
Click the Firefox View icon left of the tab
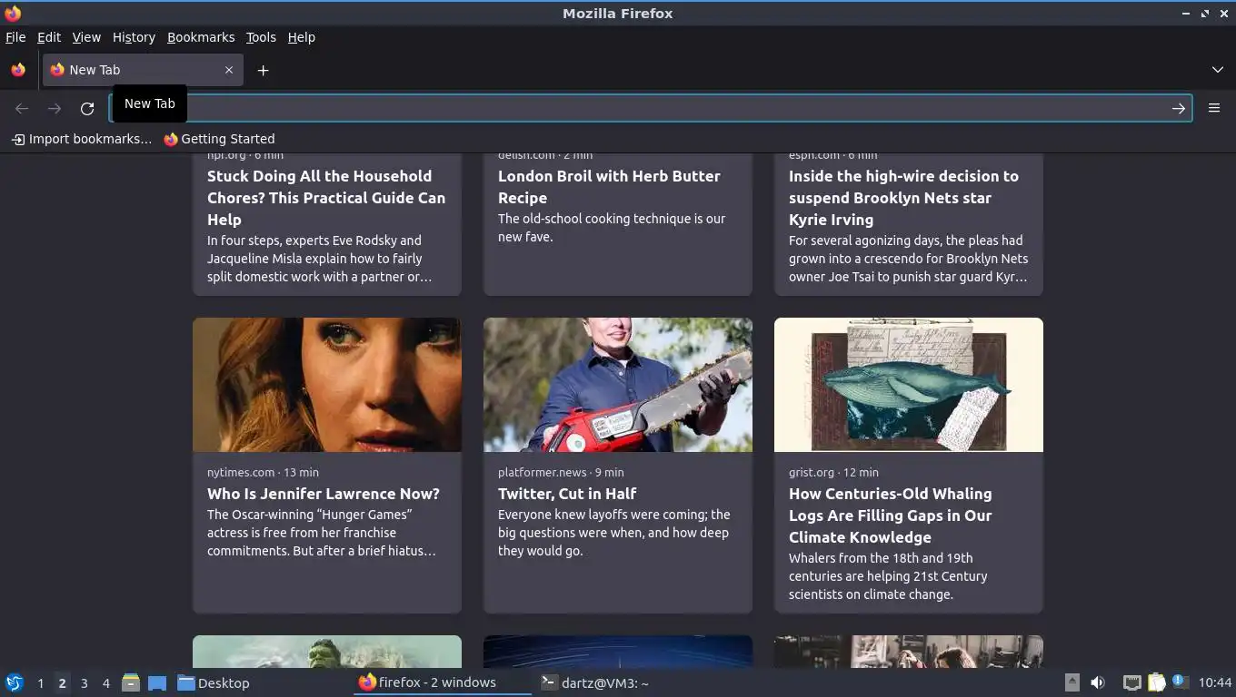pyautogui.click(x=18, y=70)
